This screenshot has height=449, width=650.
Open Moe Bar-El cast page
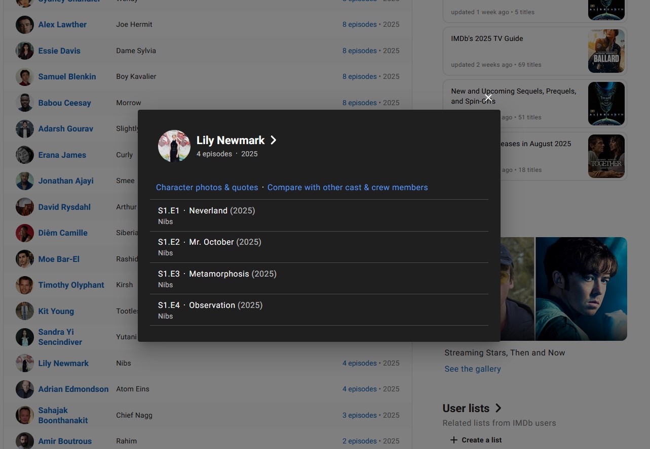coord(59,259)
